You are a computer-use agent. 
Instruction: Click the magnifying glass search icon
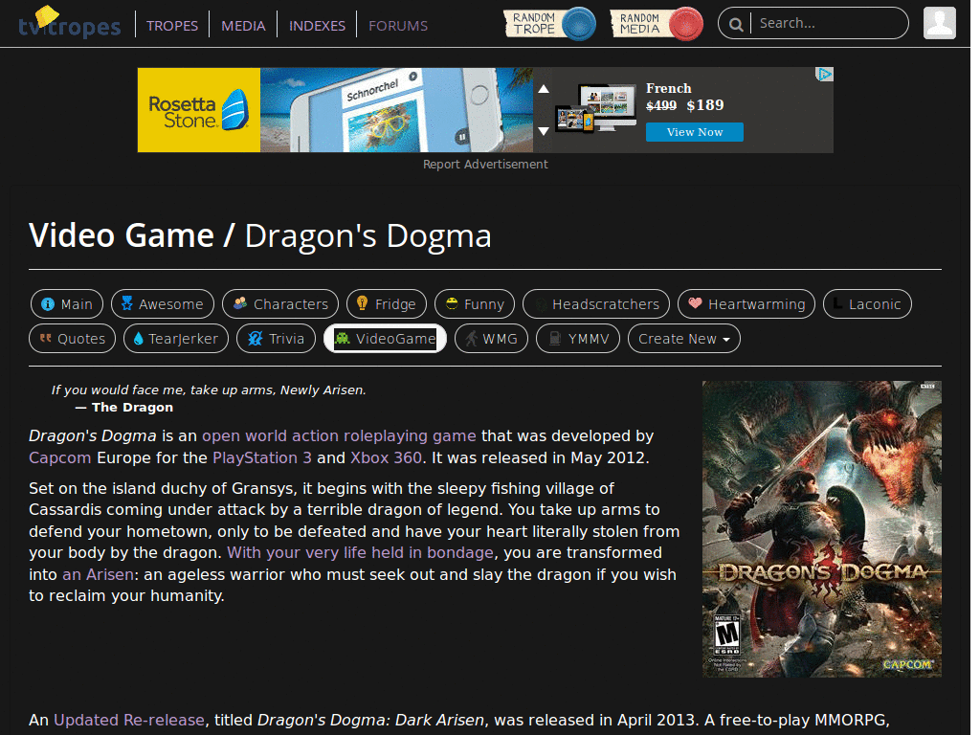tap(735, 23)
